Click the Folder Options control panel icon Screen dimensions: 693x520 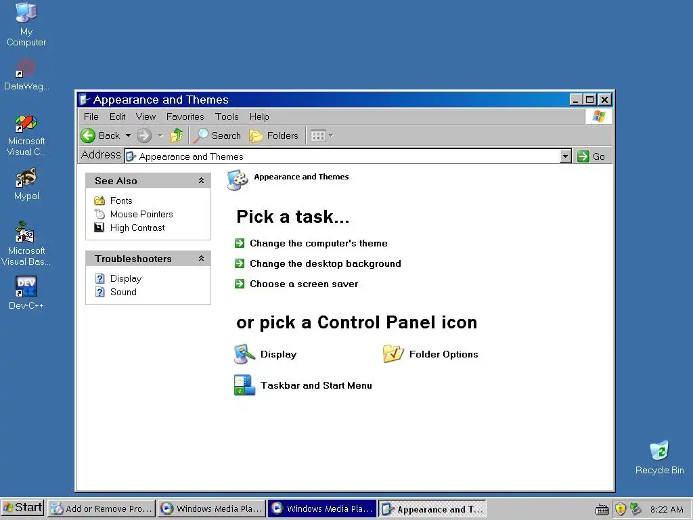pyautogui.click(x=393, y=353)
